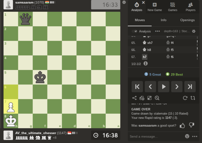Select the Openings sub-tab
This screenshot has height=143, width=202.
(187, 20)
